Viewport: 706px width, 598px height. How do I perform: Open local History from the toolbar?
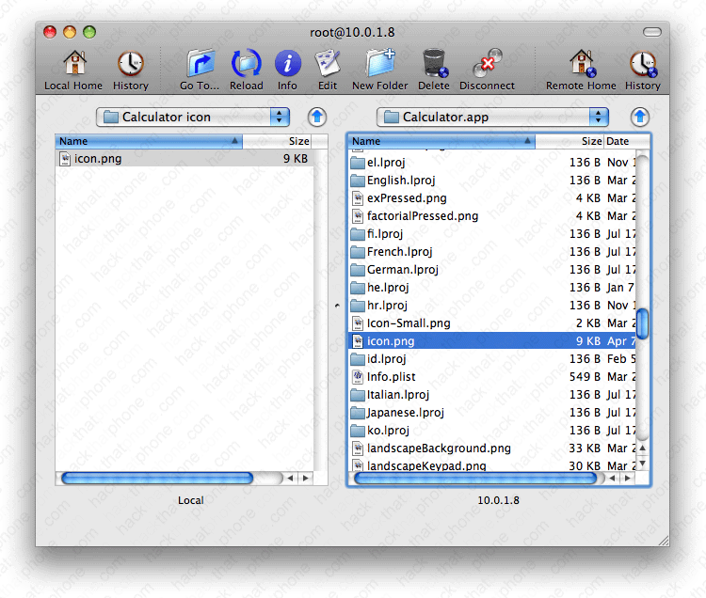point(130,64)
